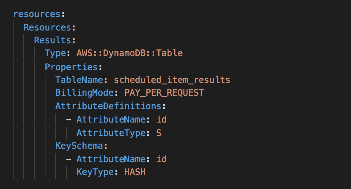
Task: Click the id value under AttributeDefinitions
Action: click(161, 119)
